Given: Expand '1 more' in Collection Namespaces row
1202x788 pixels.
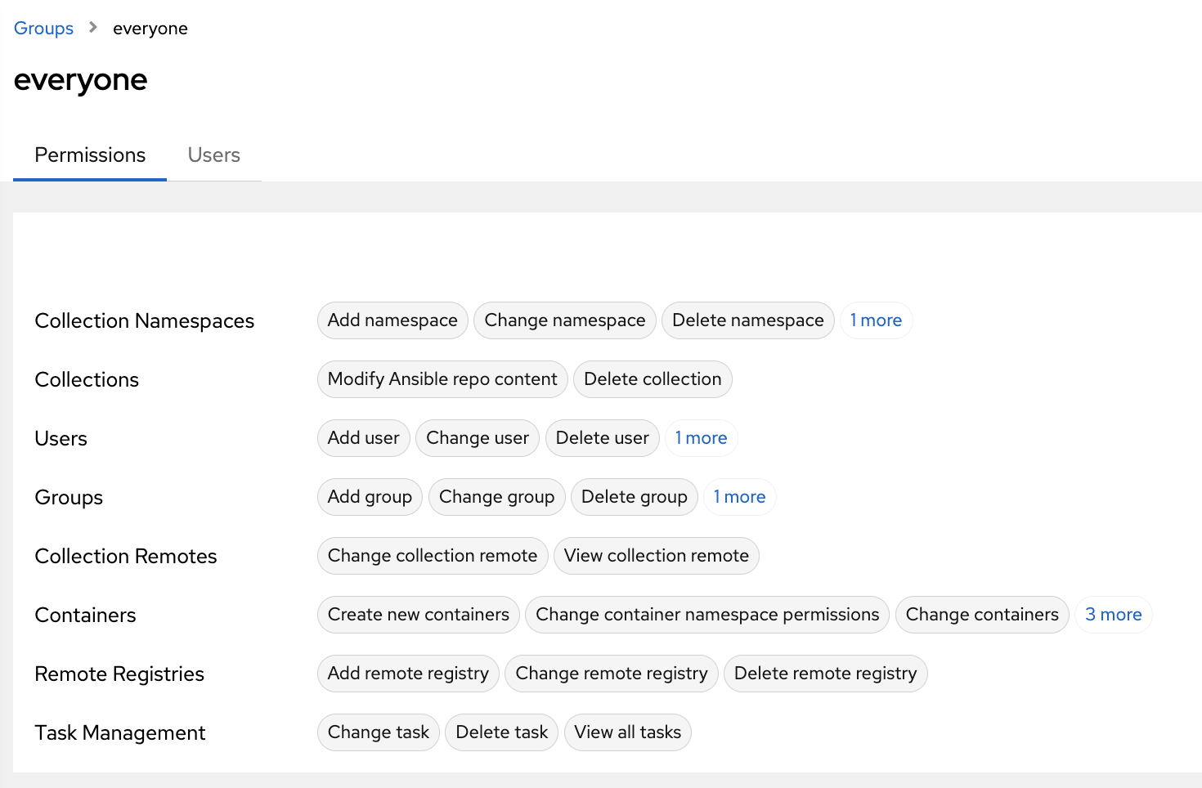Looking at the screenshot, I should point(876,320).
